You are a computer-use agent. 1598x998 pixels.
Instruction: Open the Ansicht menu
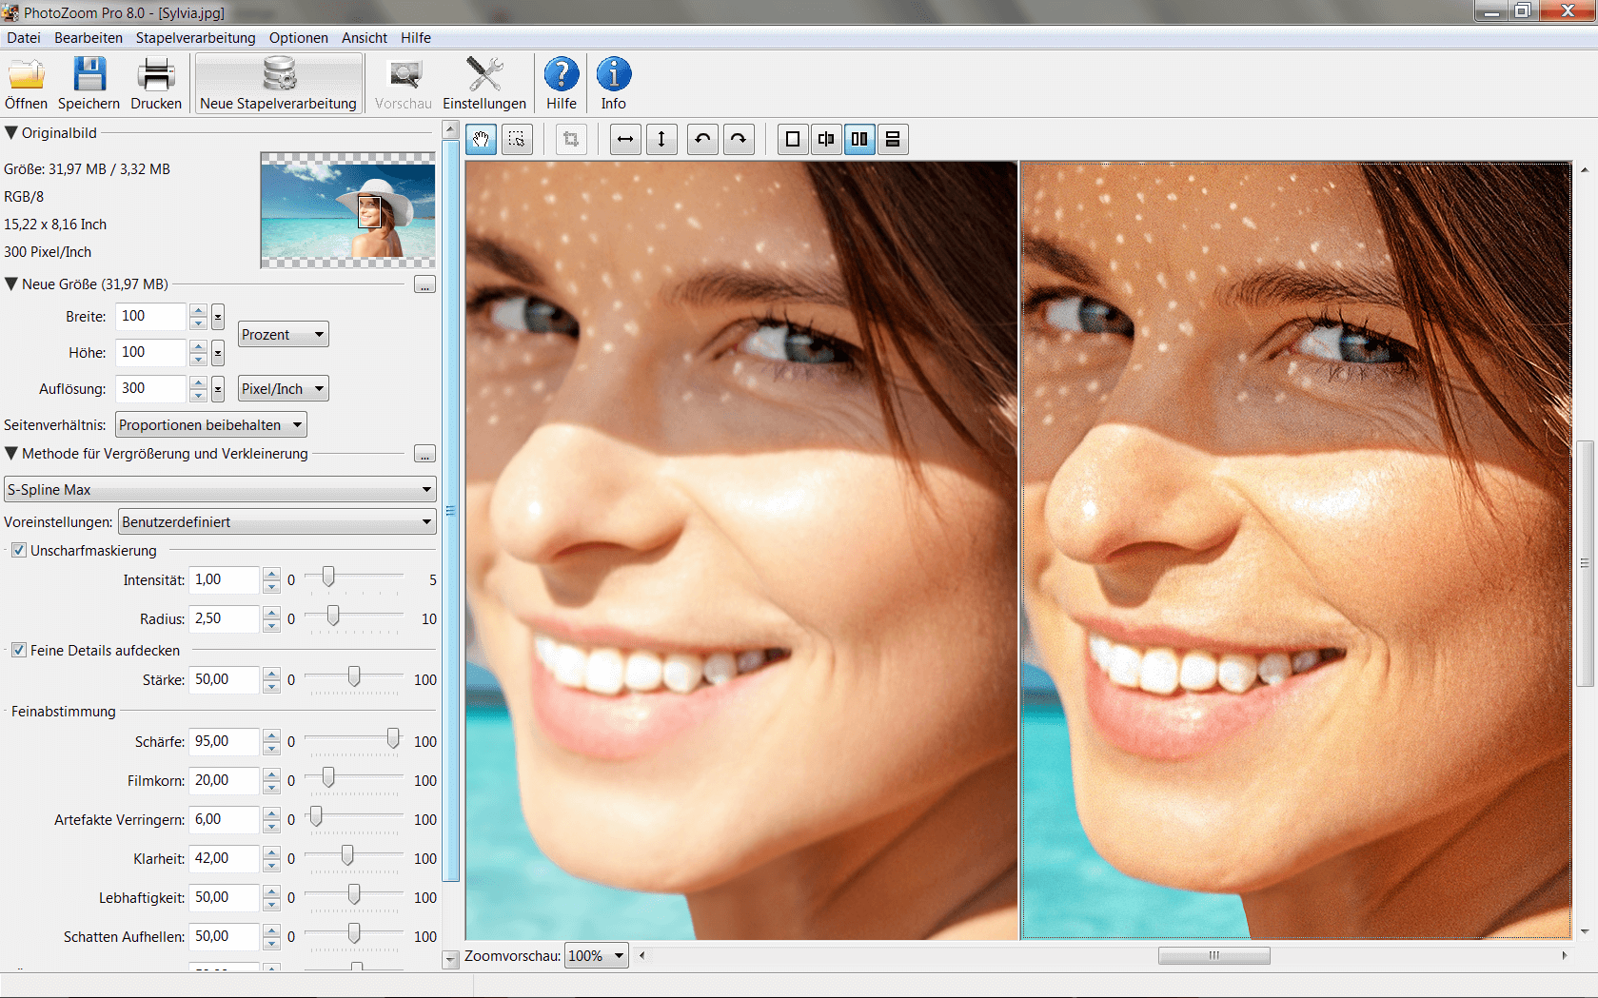pyautogui.click(x=364, y=38)
